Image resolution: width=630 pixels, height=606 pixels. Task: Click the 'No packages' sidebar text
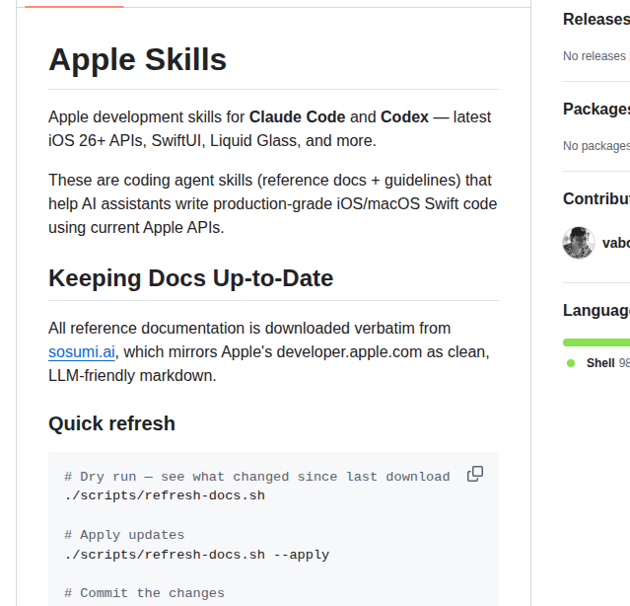[596, 146]
